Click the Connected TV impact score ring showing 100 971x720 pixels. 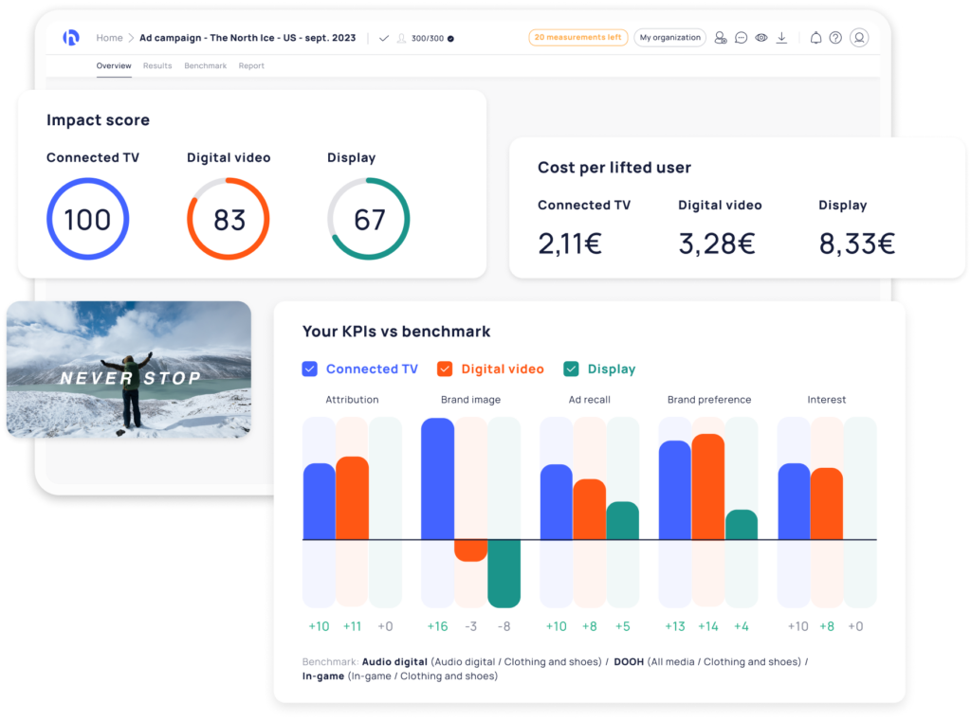point(87,220)
